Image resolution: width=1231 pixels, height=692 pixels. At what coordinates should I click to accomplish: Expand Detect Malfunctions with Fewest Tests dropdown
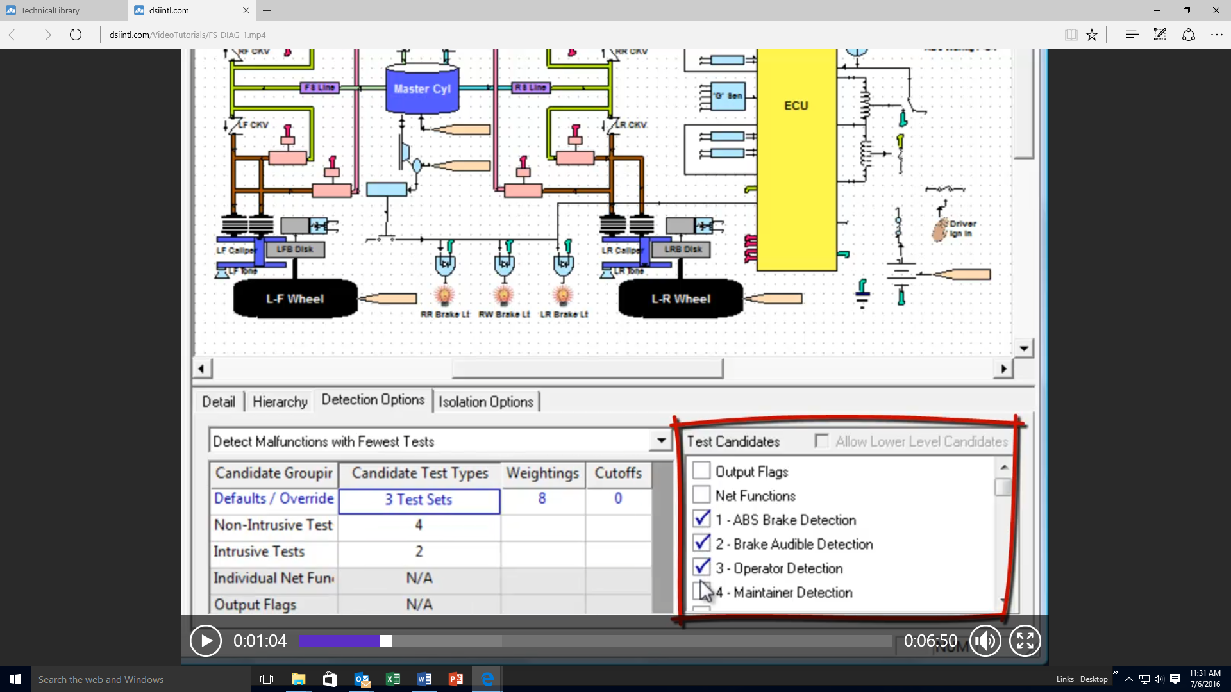click(661, 441)
